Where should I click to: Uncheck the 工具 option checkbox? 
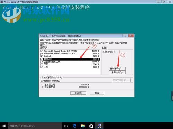pos(42,67)
